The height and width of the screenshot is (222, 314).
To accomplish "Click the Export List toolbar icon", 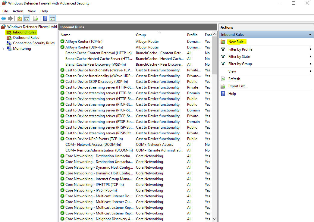I will coord(36,19).
